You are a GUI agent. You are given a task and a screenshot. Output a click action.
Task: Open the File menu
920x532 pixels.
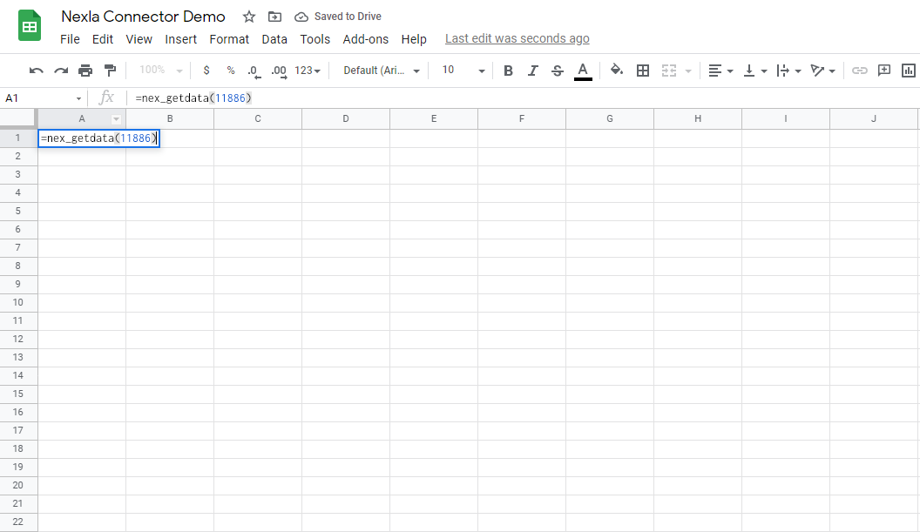pyautogui.click(x=70, y=39)
